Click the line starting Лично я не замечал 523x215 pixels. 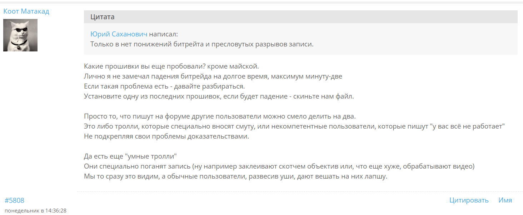pyautogui.click(x=213, y=76)
